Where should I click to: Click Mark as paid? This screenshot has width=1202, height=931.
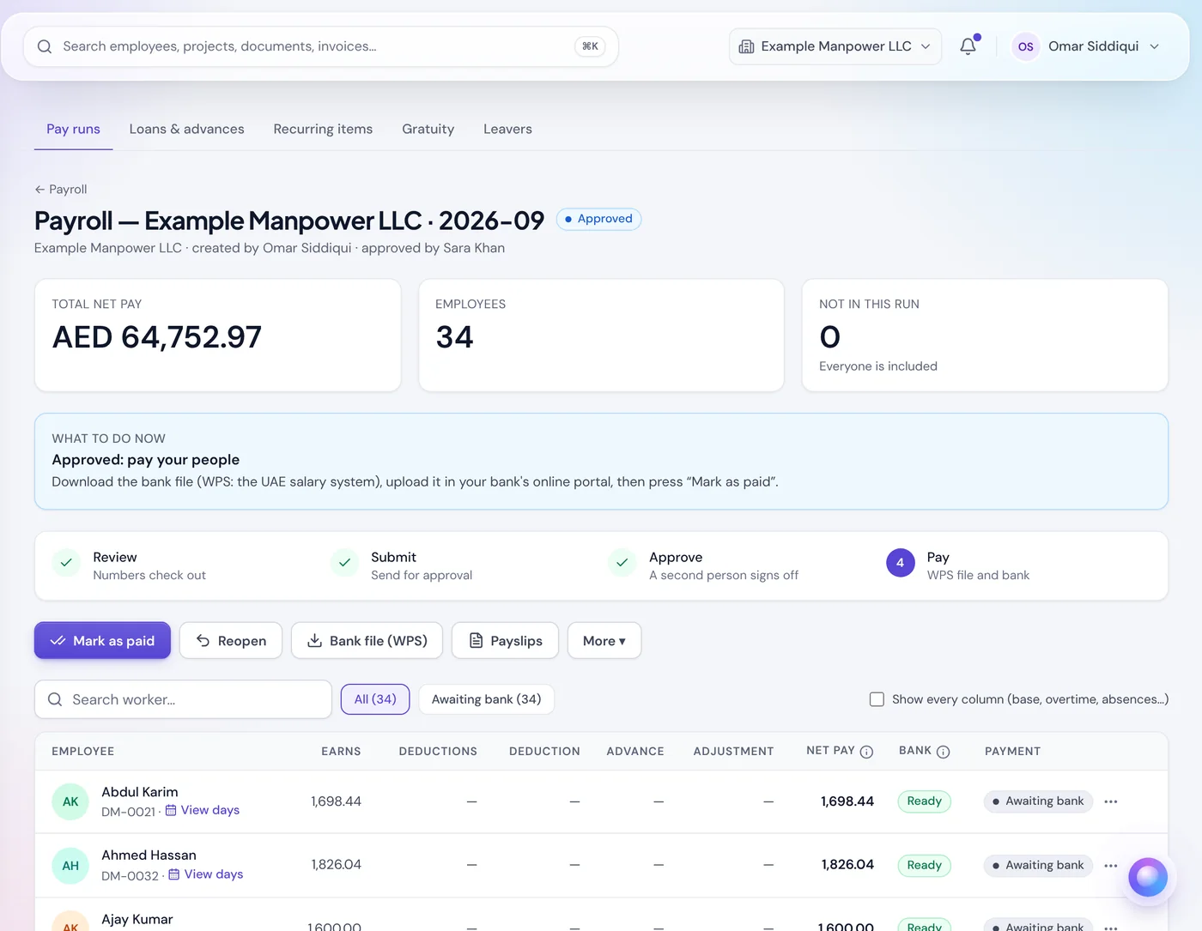[102, 641]
